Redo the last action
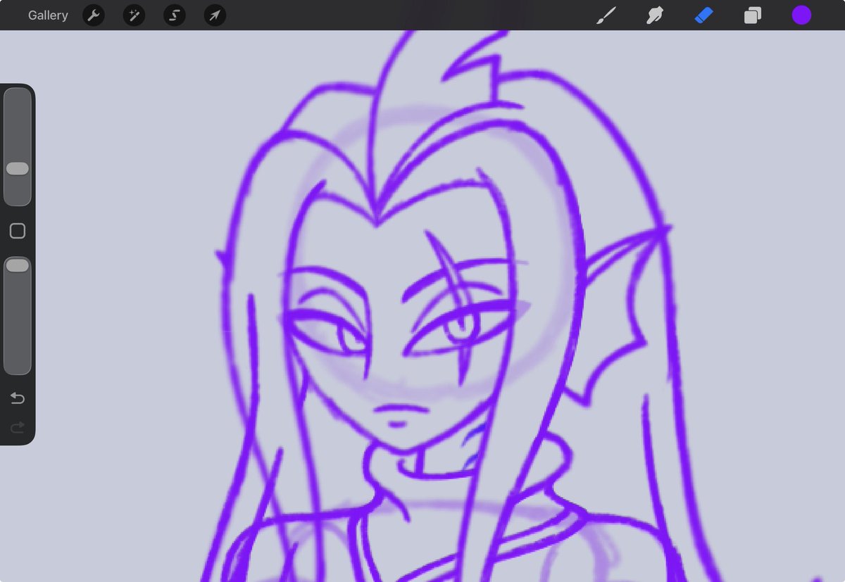 pyautogui.click(x=18, y=426)
